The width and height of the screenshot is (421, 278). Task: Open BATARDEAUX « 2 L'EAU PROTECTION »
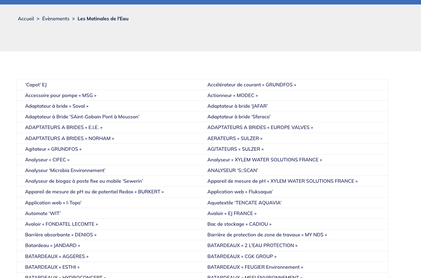click(x=252, y=245)
